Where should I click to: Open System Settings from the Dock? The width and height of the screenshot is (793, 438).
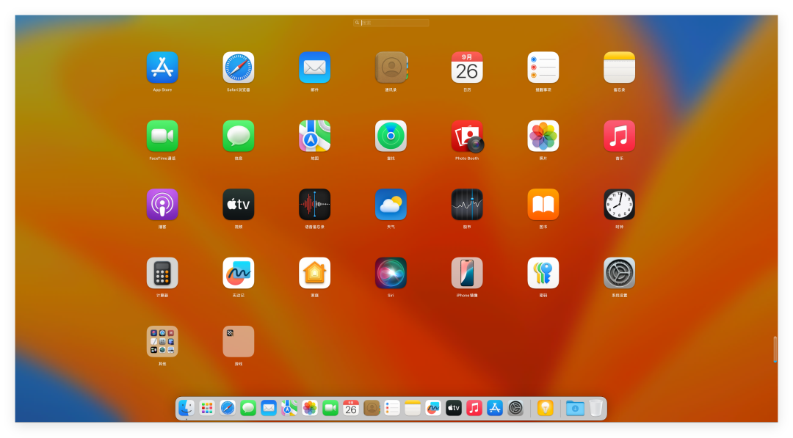tap(515, 408)
